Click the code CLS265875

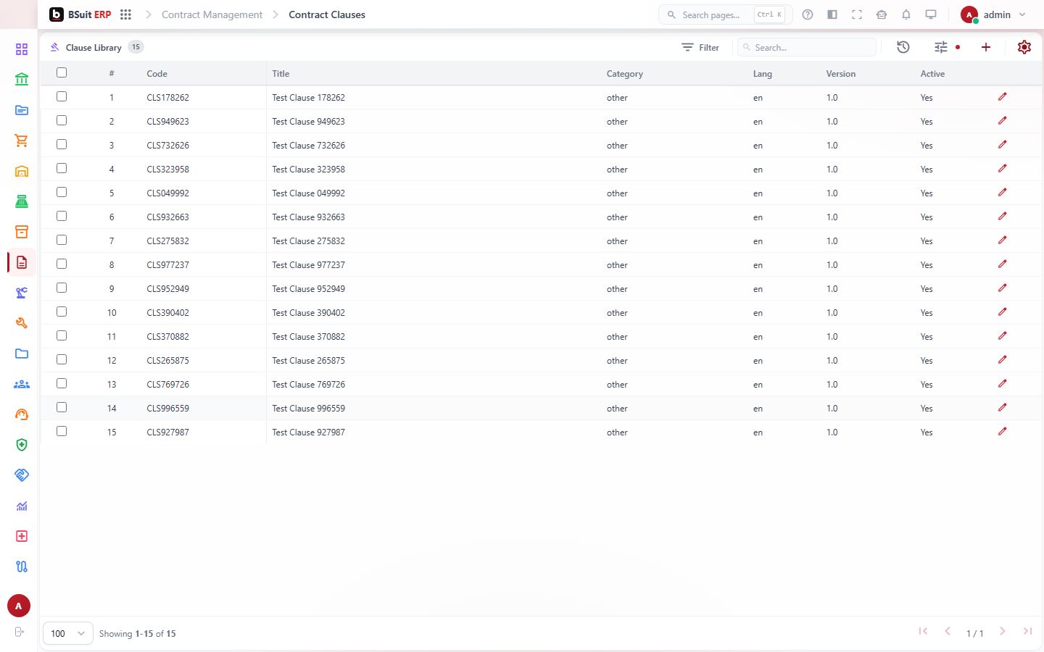167,361
